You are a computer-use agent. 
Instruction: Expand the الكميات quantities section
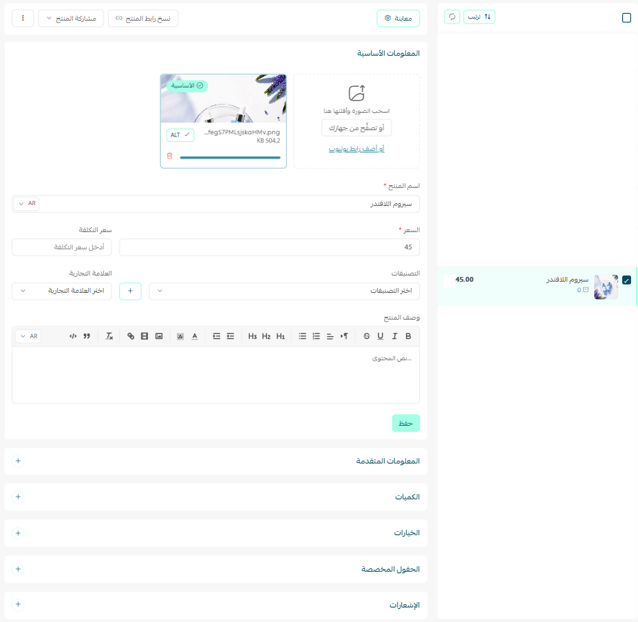click(18, 497)
